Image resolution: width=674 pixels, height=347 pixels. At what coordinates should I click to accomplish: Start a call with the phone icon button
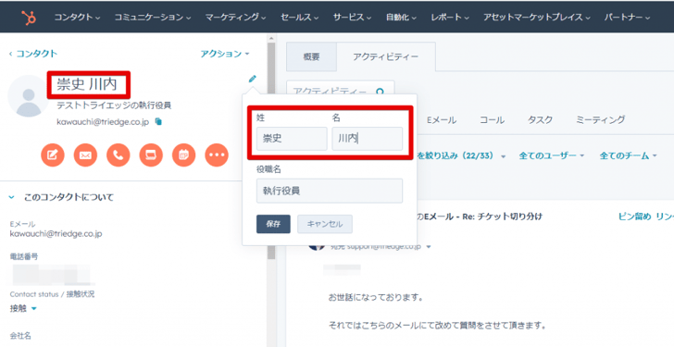point(119,155)
